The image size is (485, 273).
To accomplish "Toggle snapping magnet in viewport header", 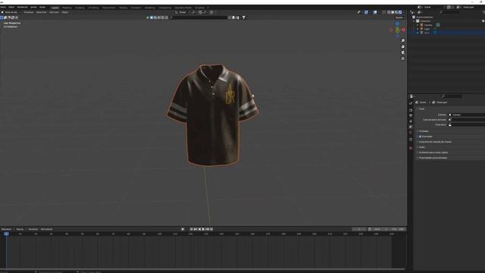I will tap(200, 12).
